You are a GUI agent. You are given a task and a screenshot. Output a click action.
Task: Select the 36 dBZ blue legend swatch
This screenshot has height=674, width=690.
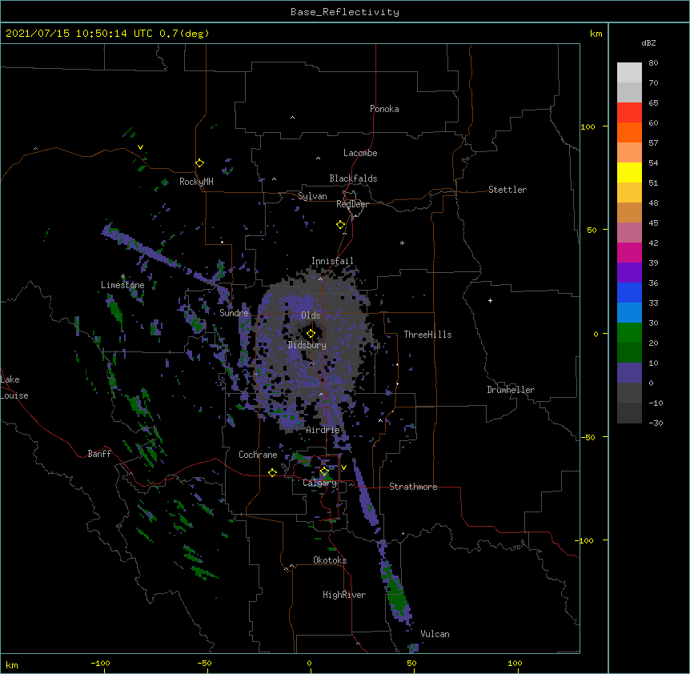(629, 292)
